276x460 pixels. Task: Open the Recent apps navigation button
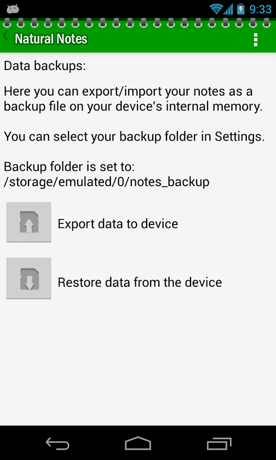coord(219,444)
